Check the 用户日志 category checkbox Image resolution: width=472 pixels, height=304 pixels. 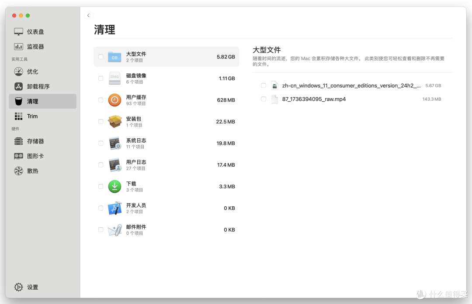click(x=101, y=165)
